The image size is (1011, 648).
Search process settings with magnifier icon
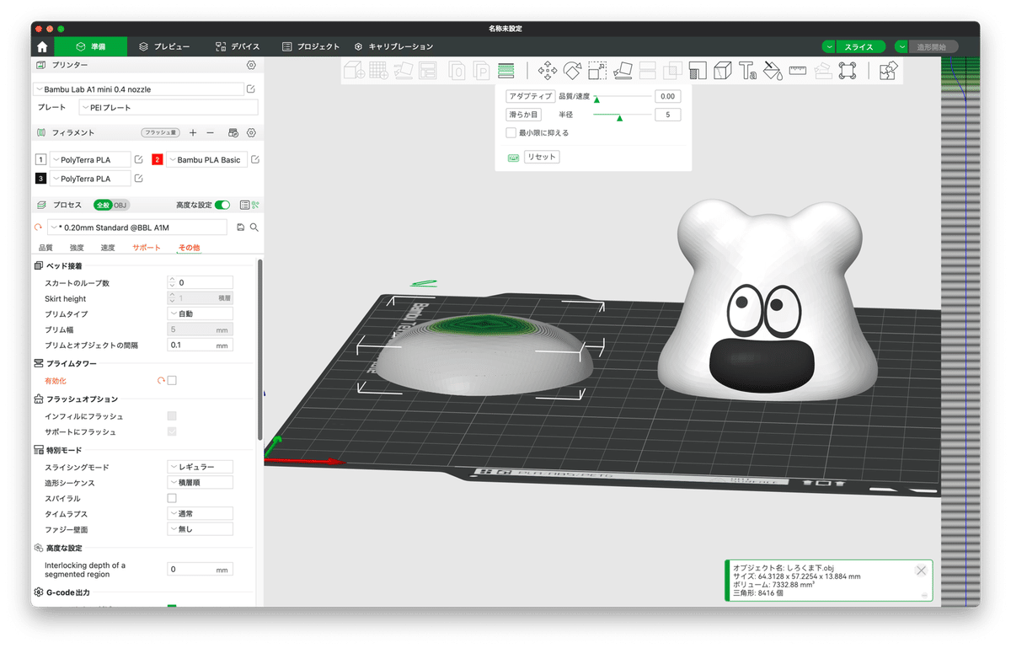(x=254, y=228)
